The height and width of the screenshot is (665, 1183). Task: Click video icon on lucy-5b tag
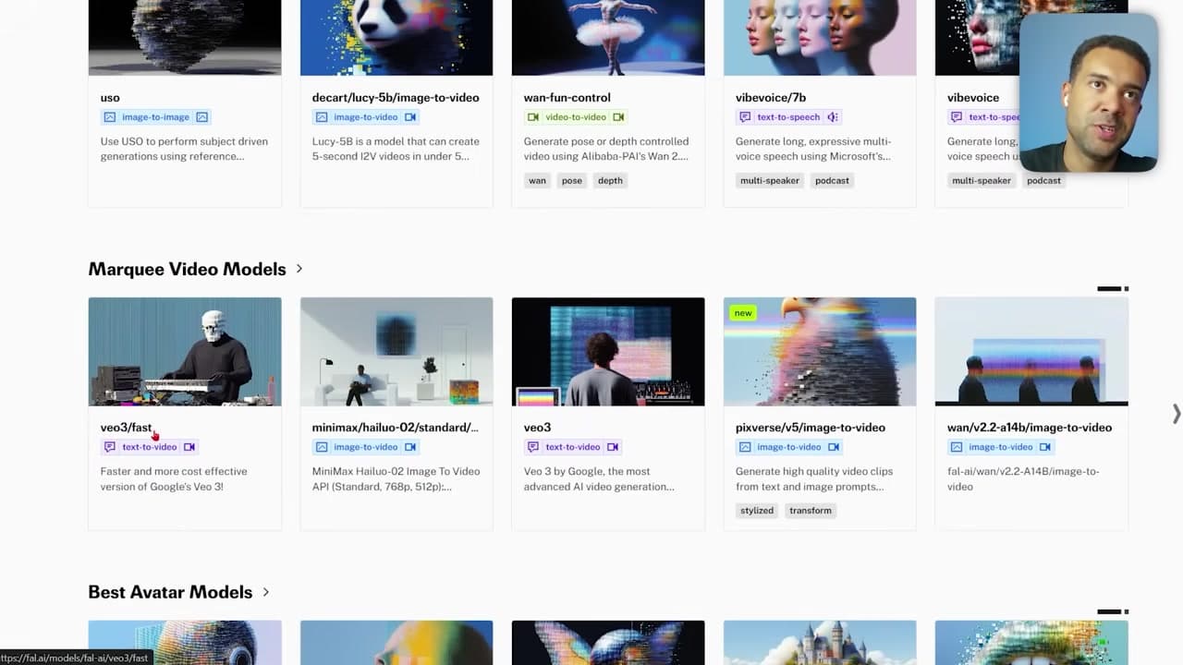[x=410, y=117]
